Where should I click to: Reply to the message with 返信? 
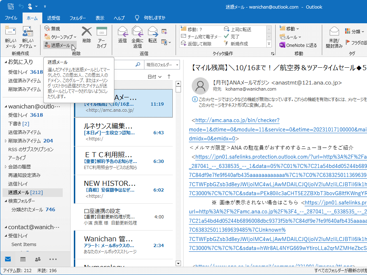(123, 35)
